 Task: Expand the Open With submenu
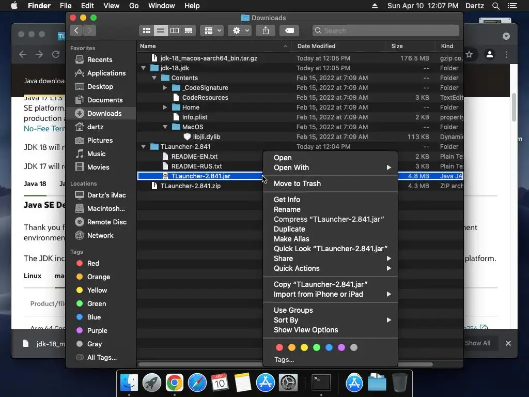330,168
